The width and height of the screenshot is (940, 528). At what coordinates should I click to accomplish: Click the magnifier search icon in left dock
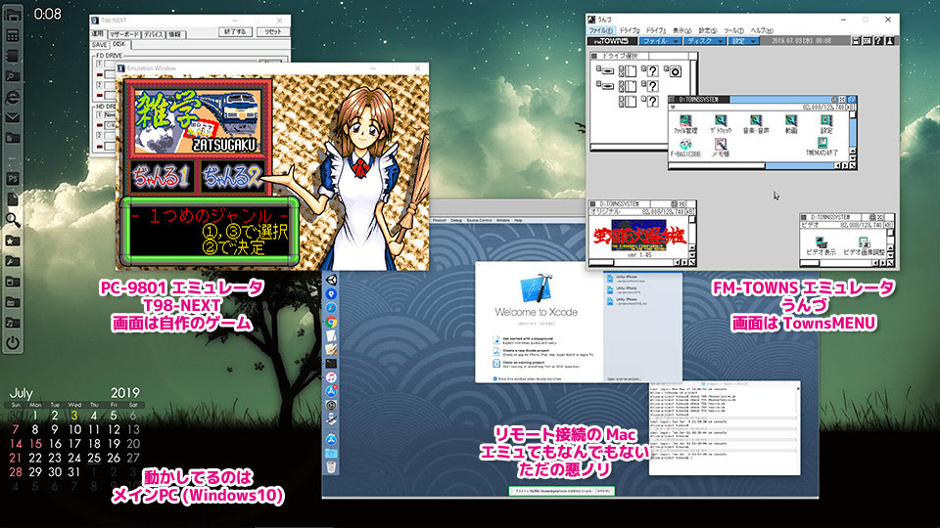pos(12,220)
